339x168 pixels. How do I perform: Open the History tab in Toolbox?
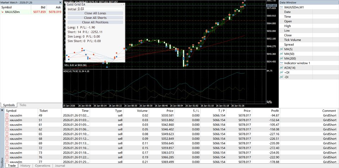pyautogui.click(x=25, y=166)
